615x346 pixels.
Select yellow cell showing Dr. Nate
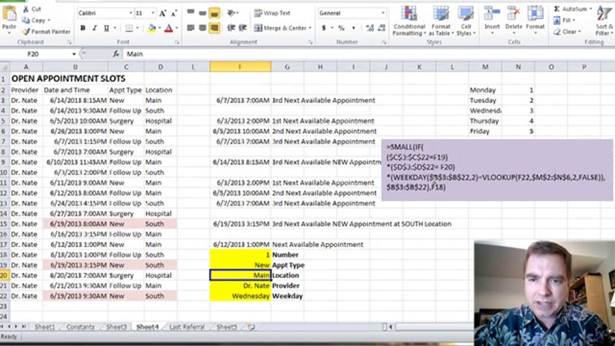click(240, 286)
